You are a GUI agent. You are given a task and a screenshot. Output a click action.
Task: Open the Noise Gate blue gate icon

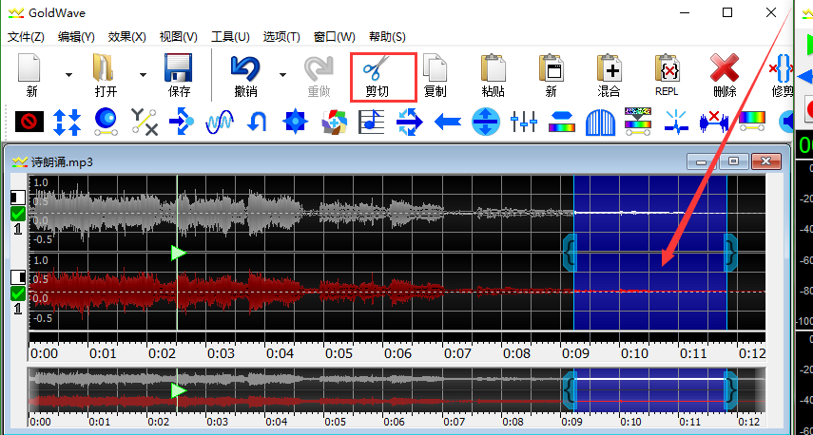[600, 123]
